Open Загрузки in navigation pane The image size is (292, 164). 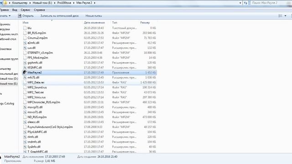5,29
